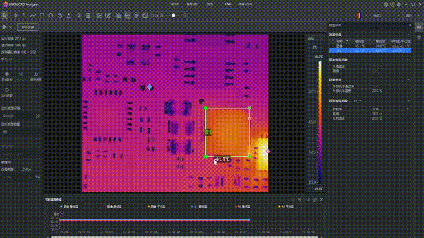The image size is (424, 238).
Task: Adjust the zoom slider knob in toolbar
Action: click(174, 15)
